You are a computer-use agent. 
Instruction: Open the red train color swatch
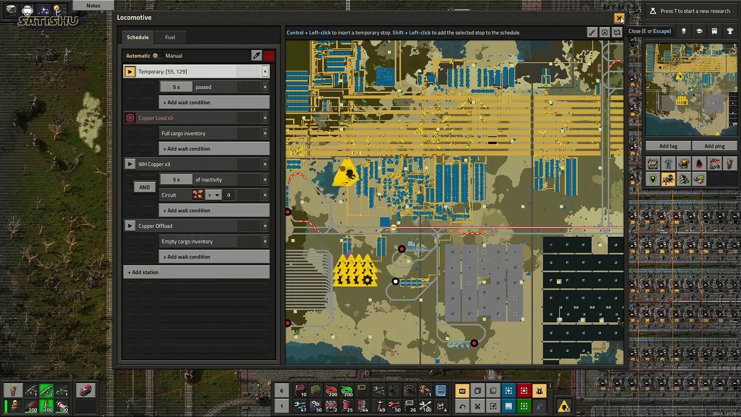tap(269, 56)
